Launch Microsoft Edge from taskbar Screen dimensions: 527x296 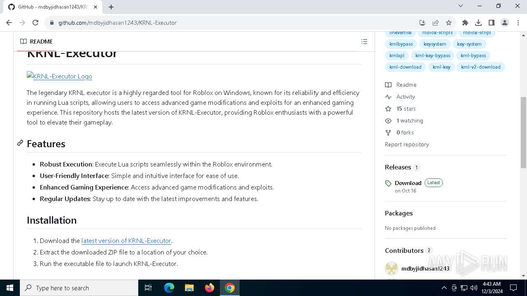169,288
